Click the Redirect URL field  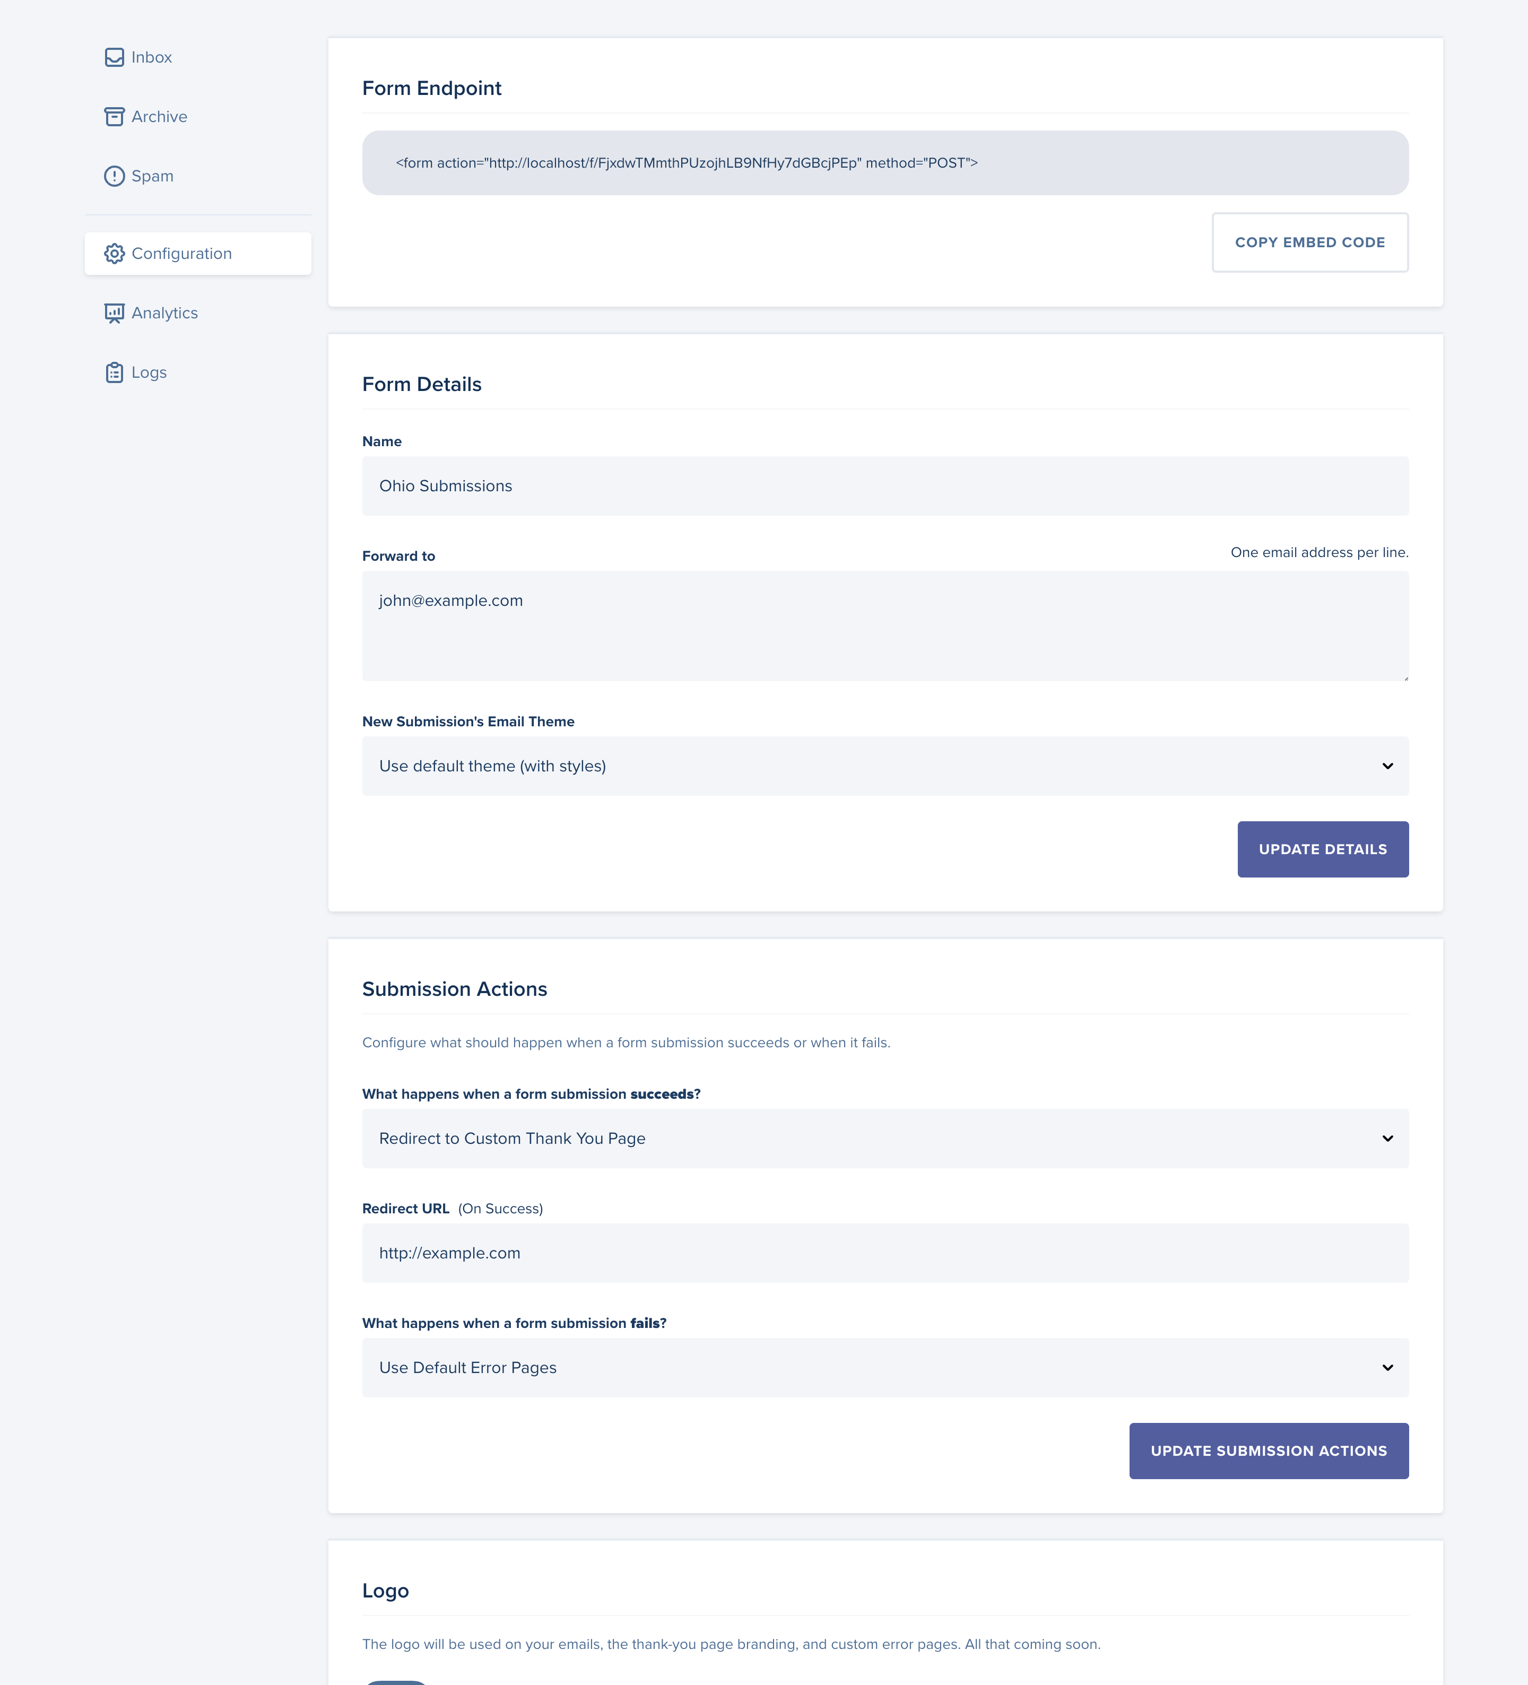click(x=884, y=1253)
